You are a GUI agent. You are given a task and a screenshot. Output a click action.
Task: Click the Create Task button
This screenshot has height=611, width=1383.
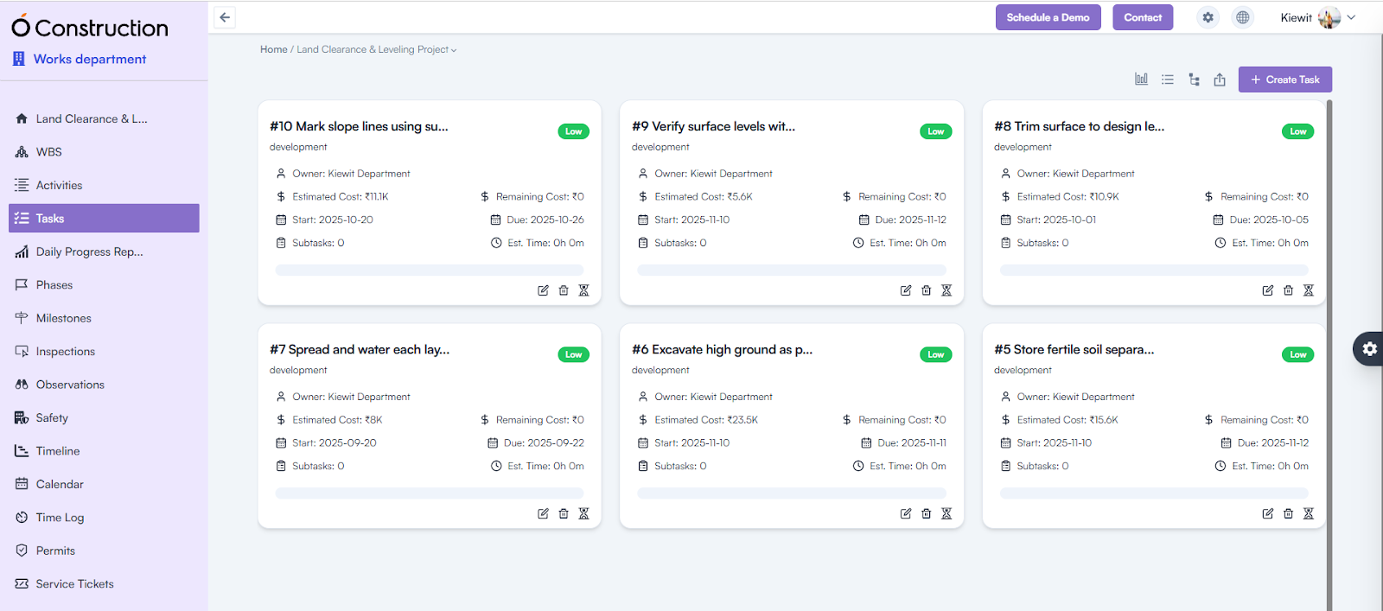click(1284, 80)
